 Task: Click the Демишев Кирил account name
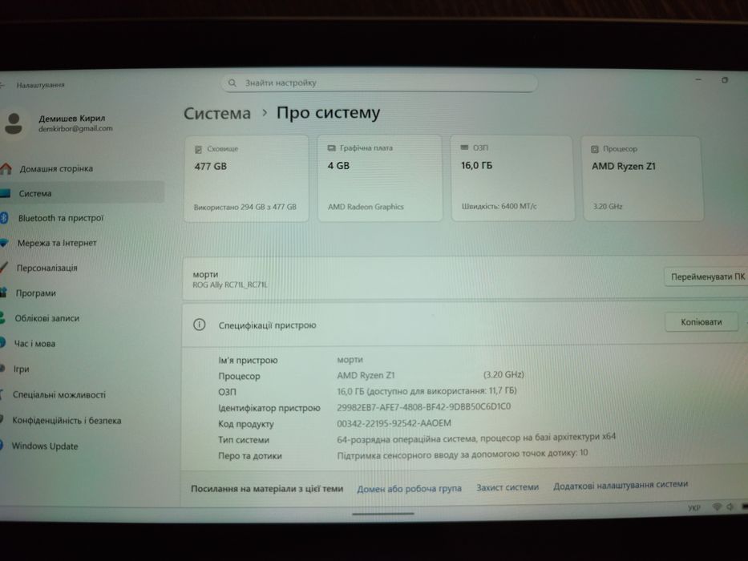71,119
